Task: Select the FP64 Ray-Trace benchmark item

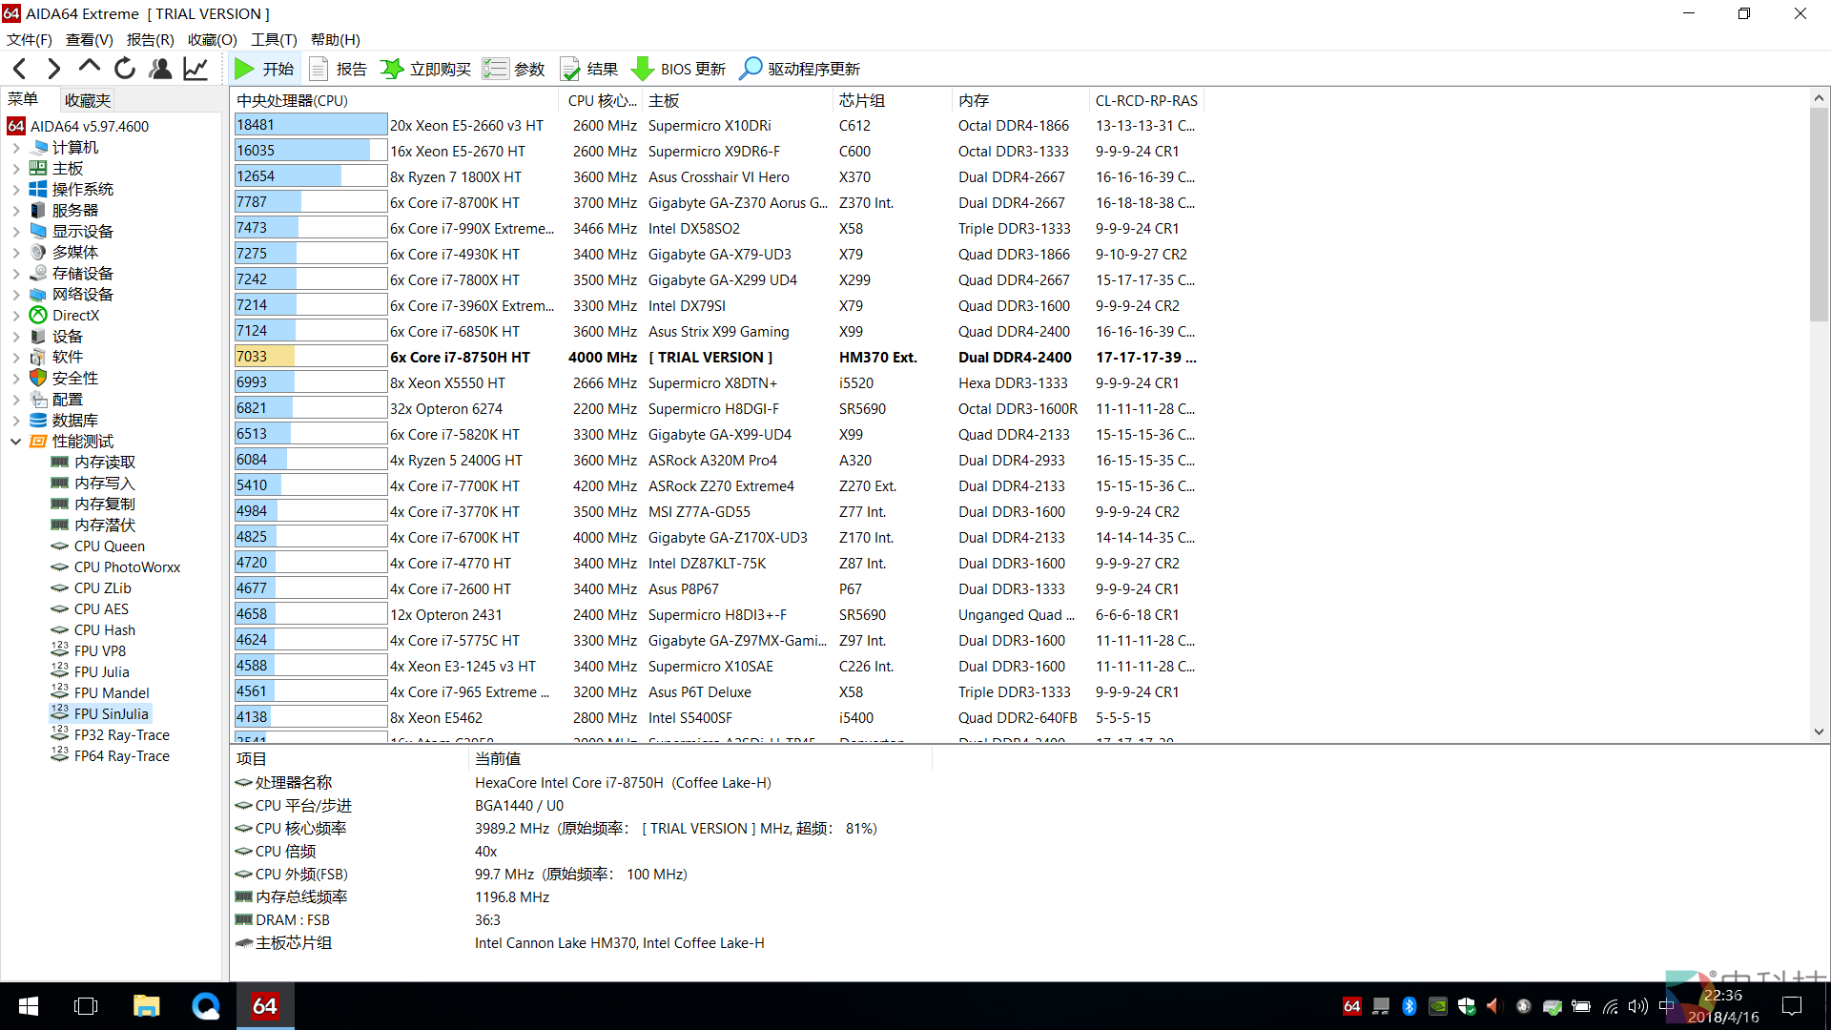Action: (122, 756)
